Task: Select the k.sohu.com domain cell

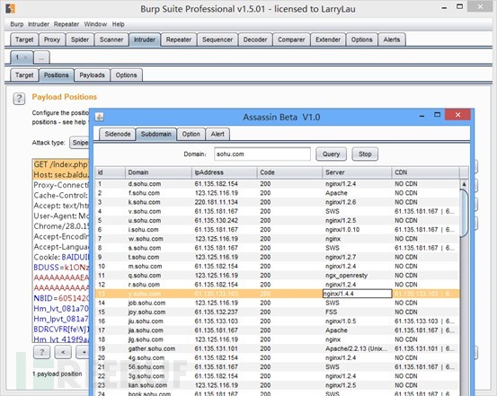Action: click(x=158, y=202)
